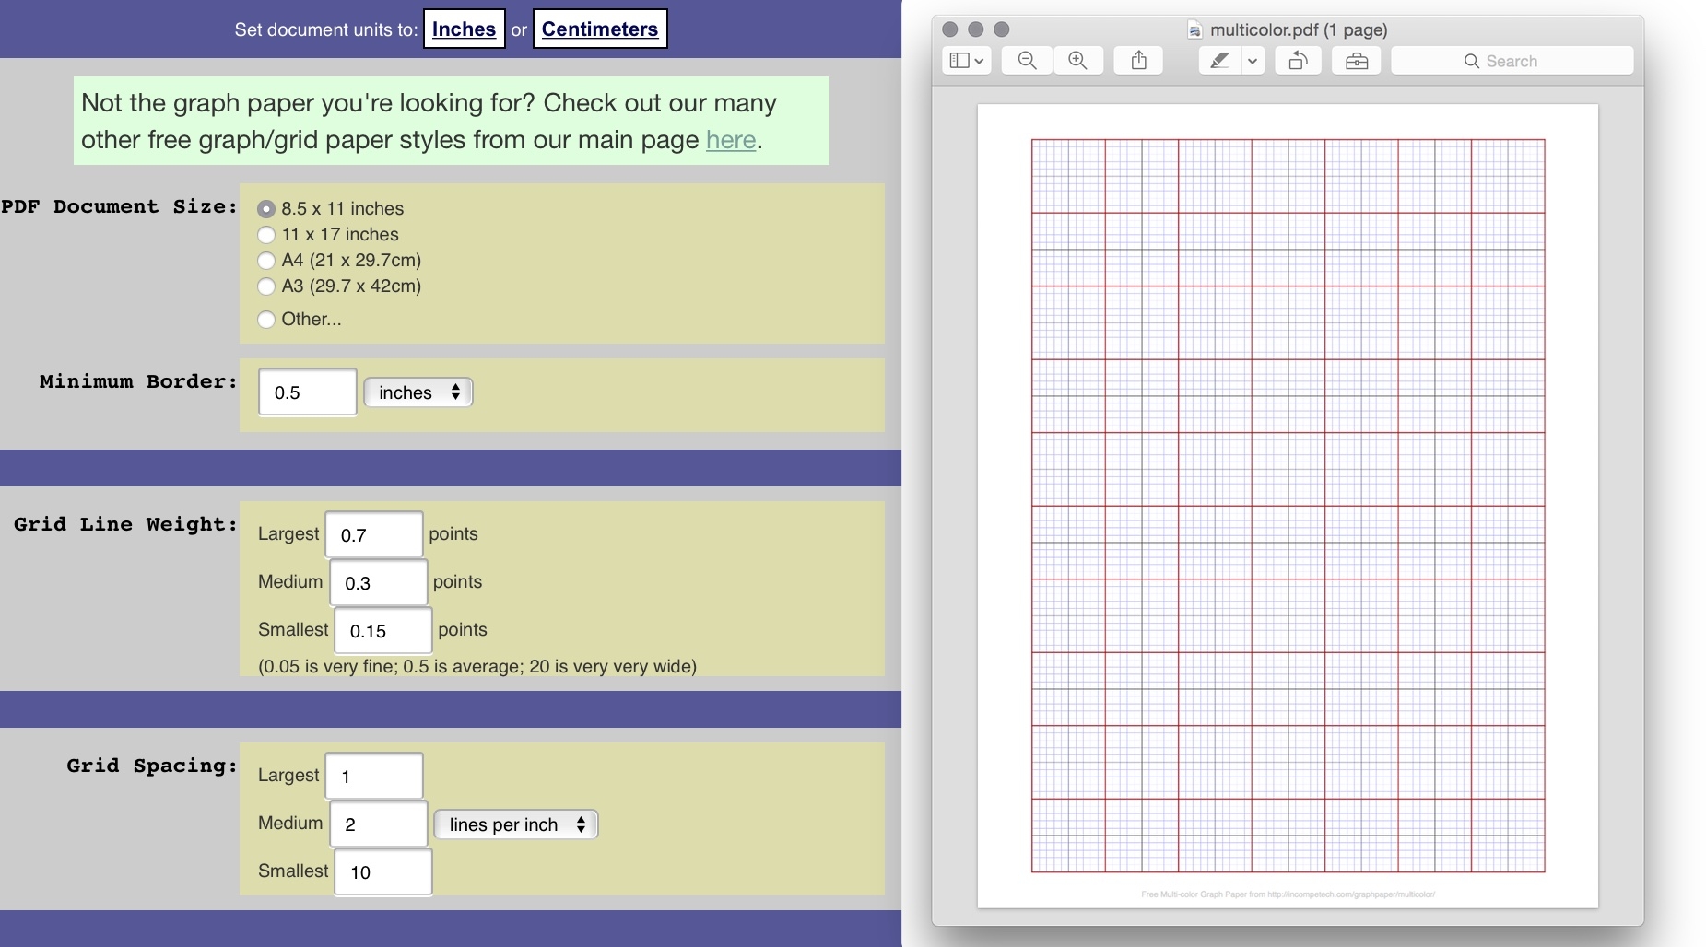Screen dimensions: 1706x947
Task: Select 11 x 17 inches size
Action: point(266,235)
